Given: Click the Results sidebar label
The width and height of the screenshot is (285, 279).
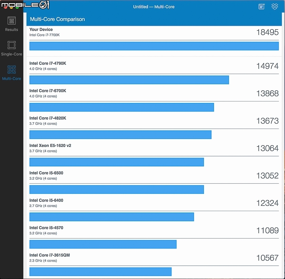Looking at the screenshot, I should pyautogui.click(x=11, y=29).
